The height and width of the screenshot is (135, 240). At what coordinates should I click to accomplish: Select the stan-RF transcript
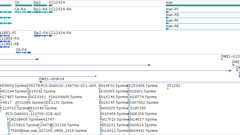(203, 23)
